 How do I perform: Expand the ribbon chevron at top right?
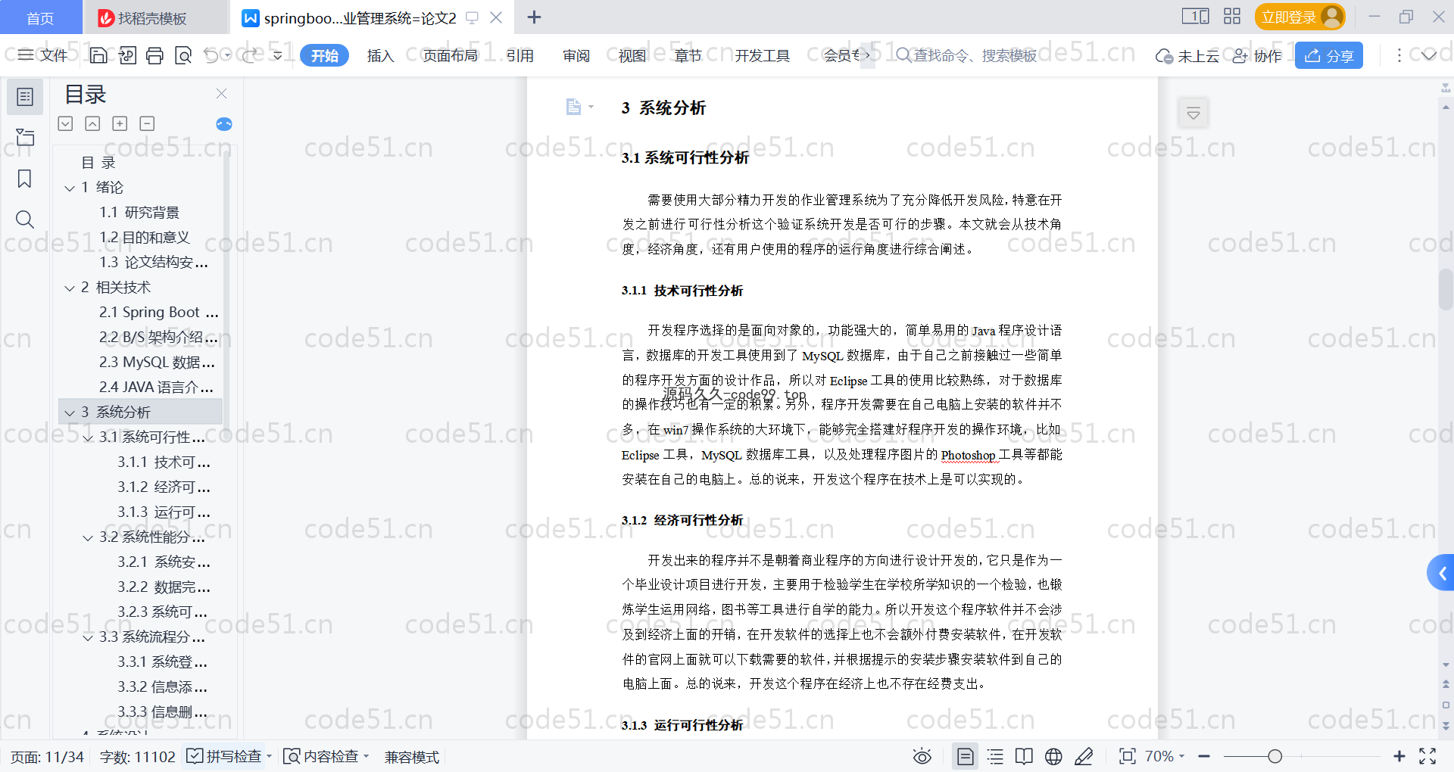pyautogui.click(x=1428, y=55)
